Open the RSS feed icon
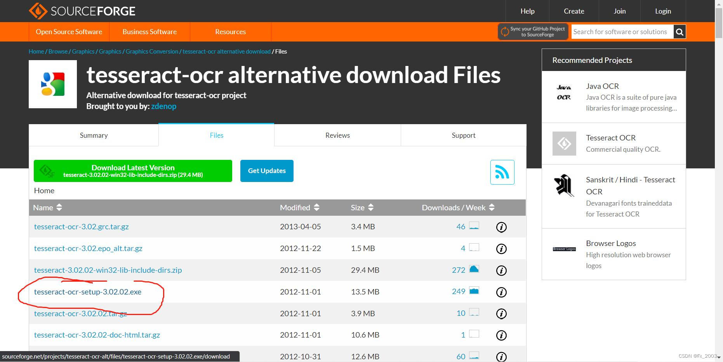 (502, 172)
